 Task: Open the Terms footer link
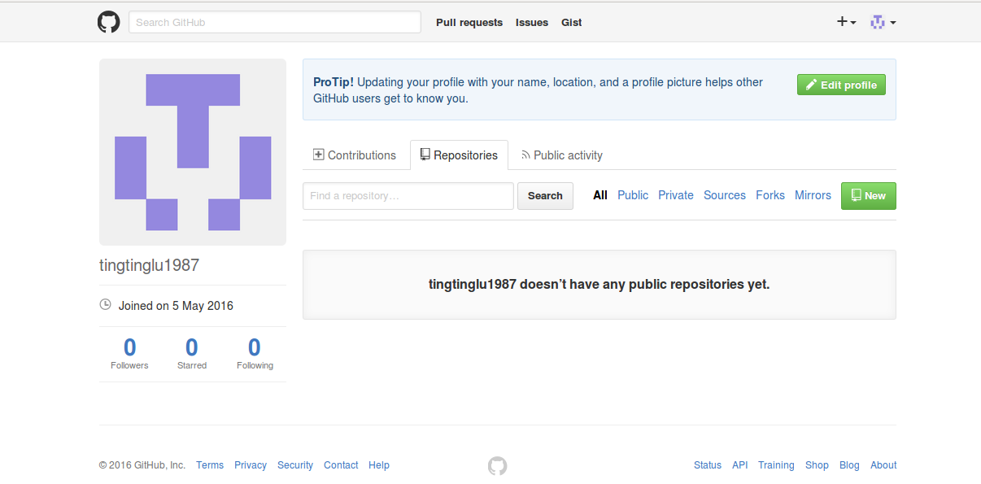pyautogui.click(x=210, y=465)
